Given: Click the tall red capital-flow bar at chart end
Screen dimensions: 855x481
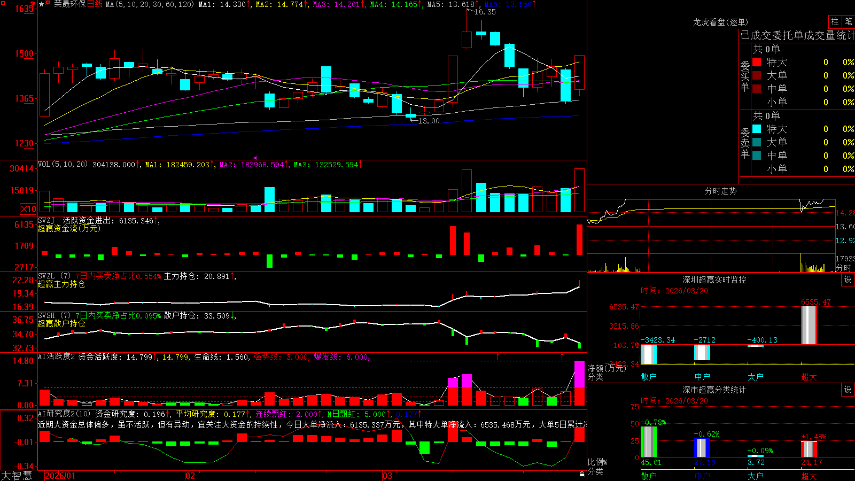Looking at the screenshot, I should (x=579, y=239).
